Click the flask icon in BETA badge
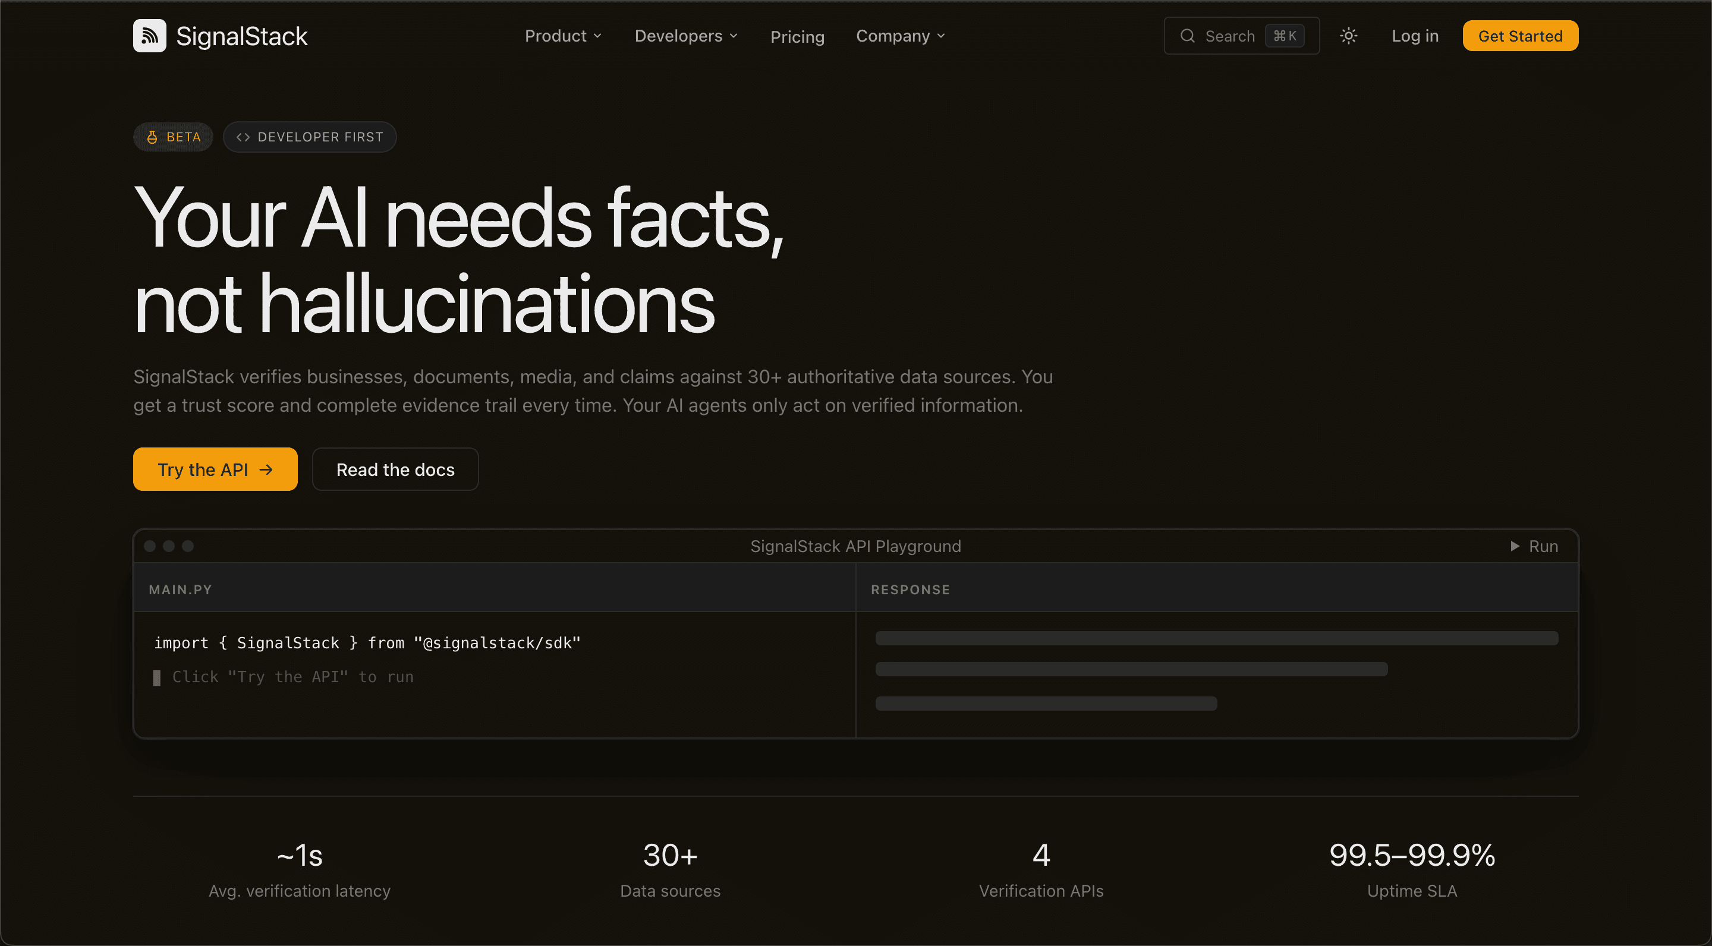 152,137
